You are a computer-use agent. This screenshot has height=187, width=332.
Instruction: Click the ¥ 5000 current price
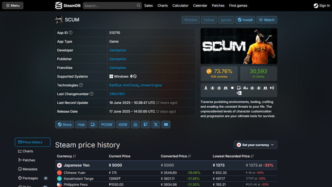tap(116, 165)
